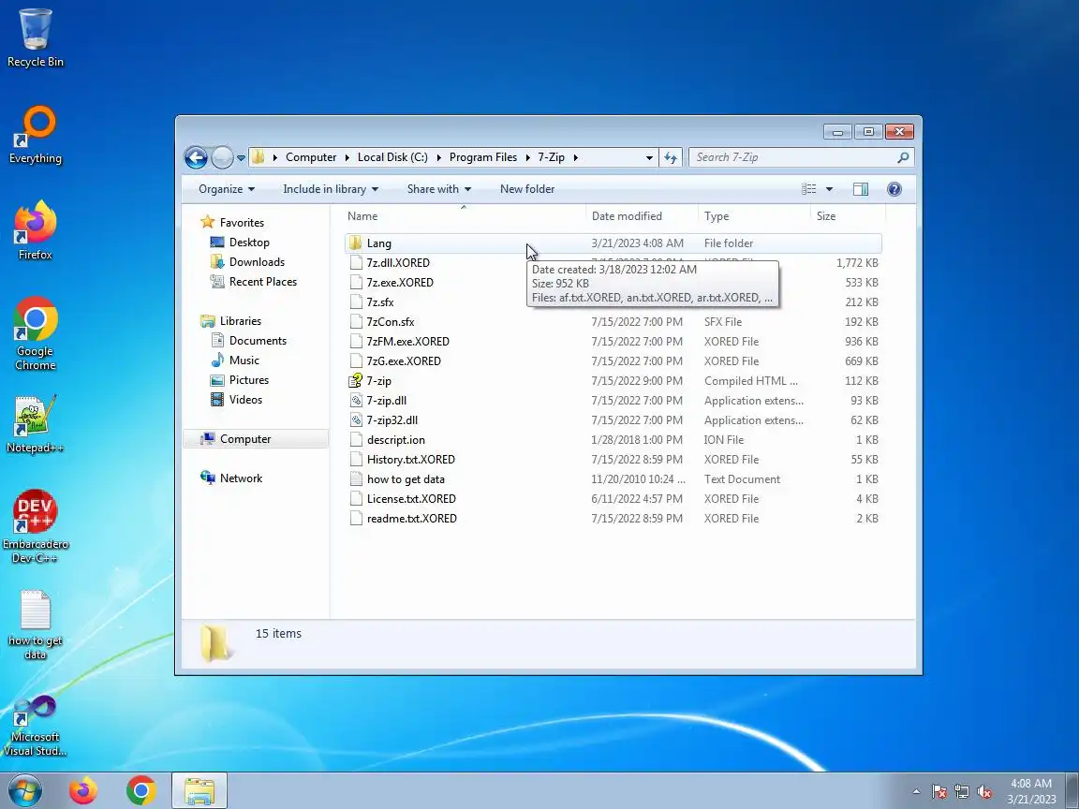Change the view with the view icon
1079x809 pixels.
click(809, 189)
